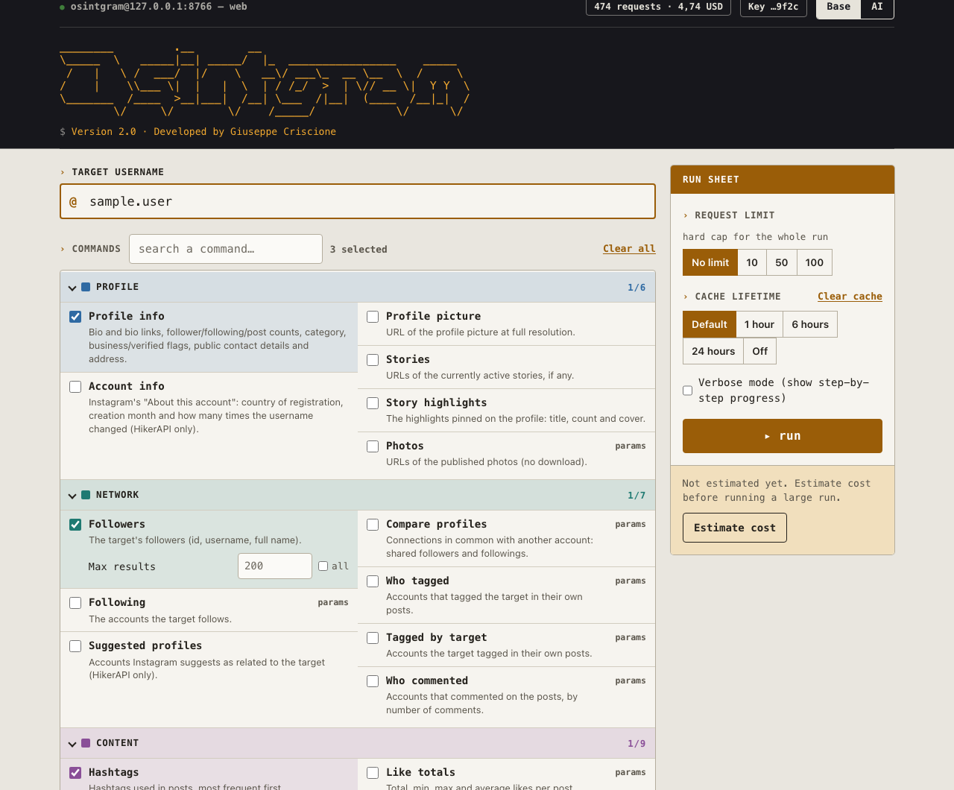Enable the Story highlights checkbox

tap(373, 403)
